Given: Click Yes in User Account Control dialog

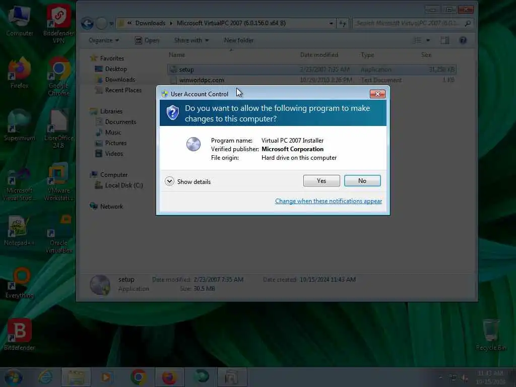Looking at the screenshot, I should tap(321, 181).
